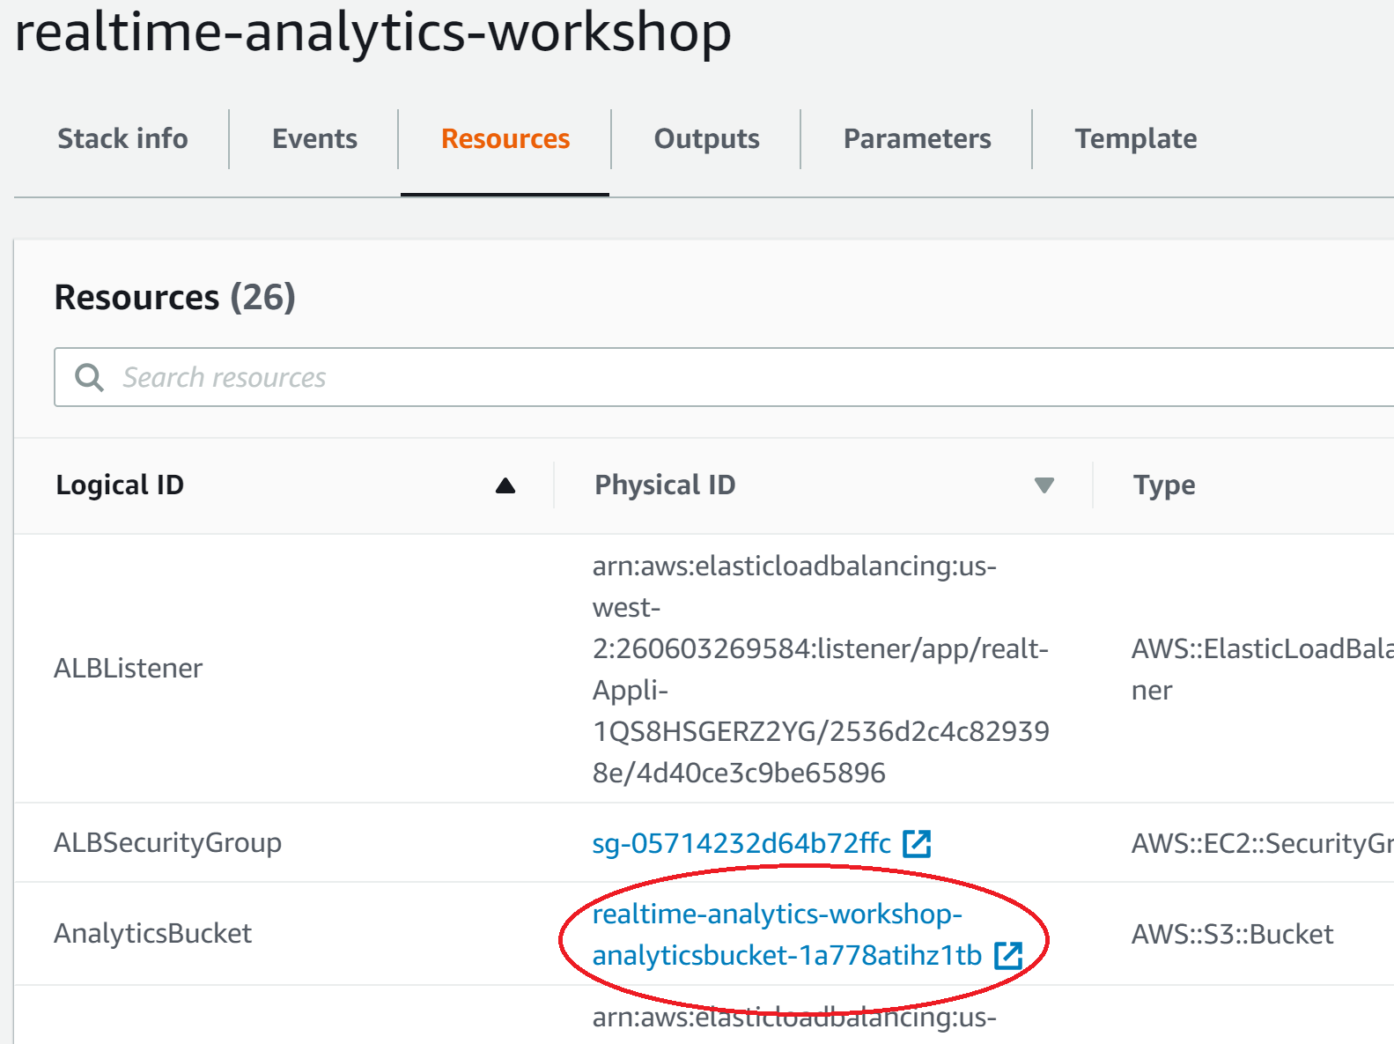
Task: Select the ALBSecurityGroup logical ID cell
Action: (167, 843)
